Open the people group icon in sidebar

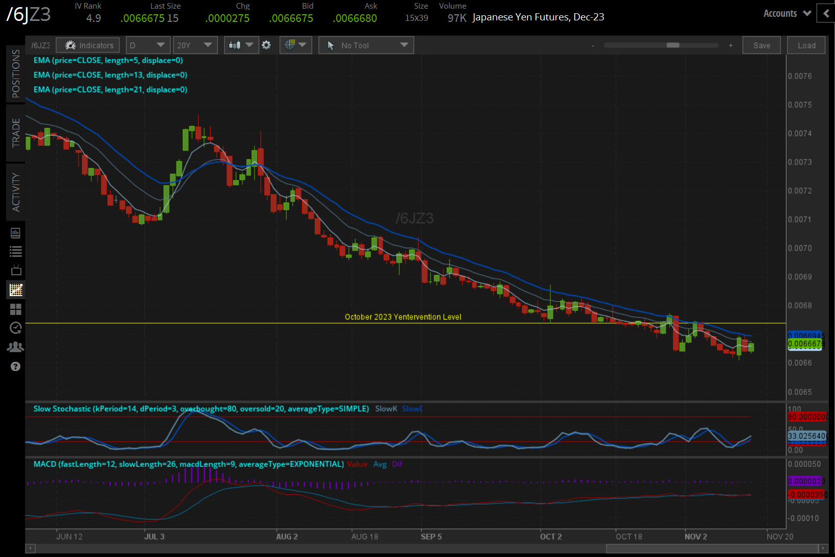coord(16,347)
